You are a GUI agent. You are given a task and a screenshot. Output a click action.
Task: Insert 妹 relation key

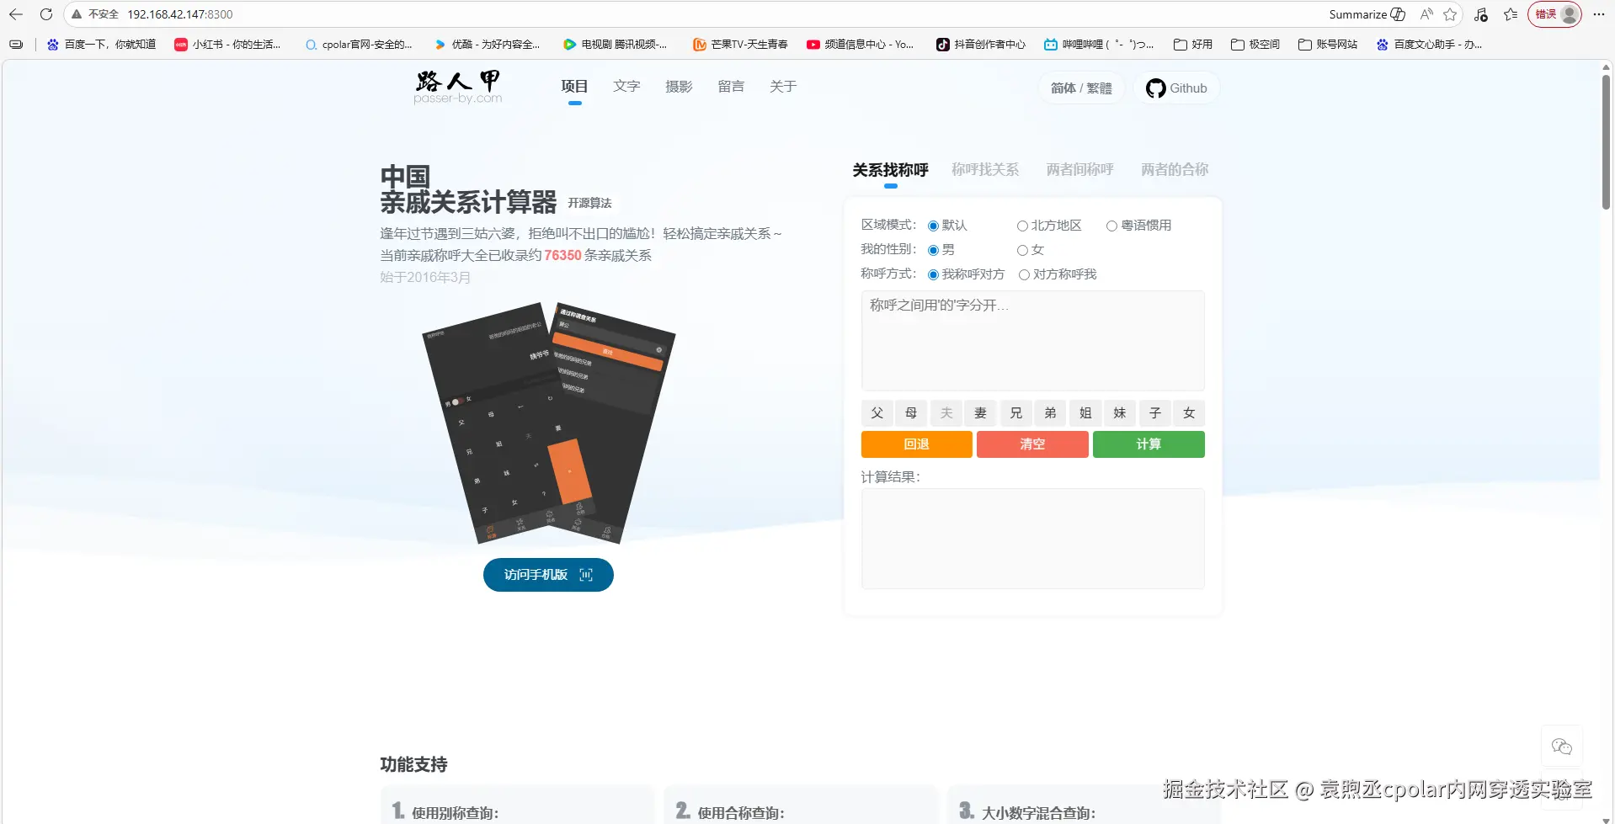pos(1120,413)
